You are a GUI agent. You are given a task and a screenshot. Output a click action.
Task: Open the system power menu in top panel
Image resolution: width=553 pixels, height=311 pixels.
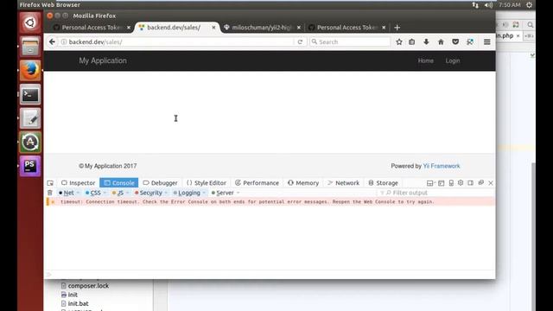pyautogui.click(x=529, y=5)
